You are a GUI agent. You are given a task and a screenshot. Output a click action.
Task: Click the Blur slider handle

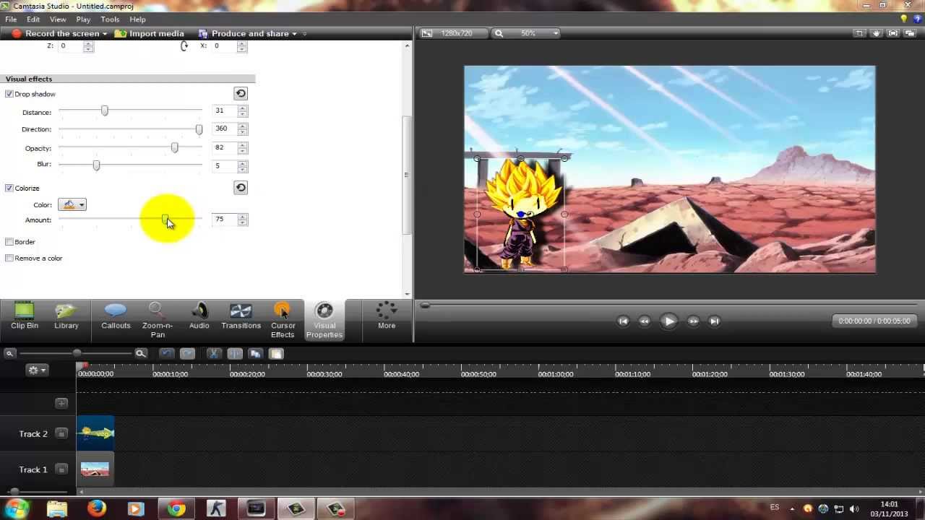tap(96, 165)
